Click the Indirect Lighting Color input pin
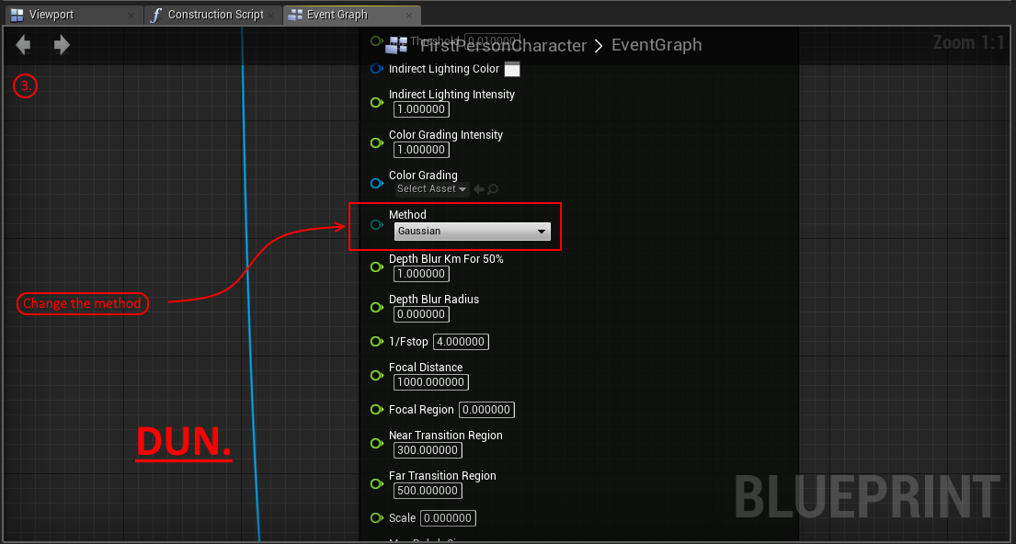Screen dimensions: 1016x544 (x=376, y=69)
